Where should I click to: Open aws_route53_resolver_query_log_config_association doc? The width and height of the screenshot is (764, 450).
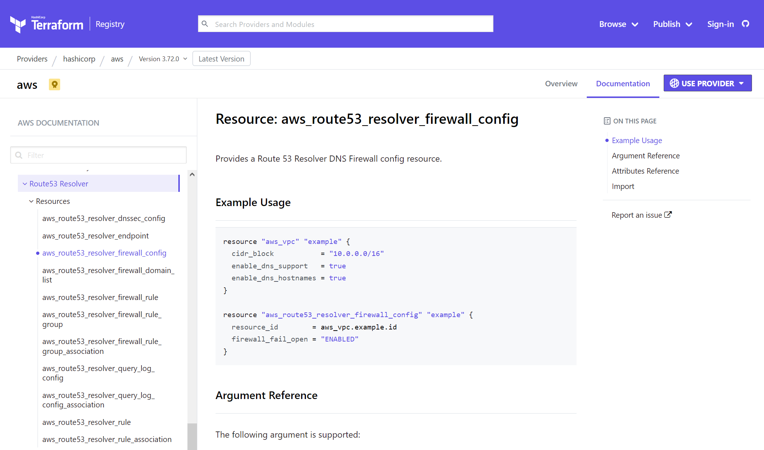pyautogui.click(x=98, y=400)
